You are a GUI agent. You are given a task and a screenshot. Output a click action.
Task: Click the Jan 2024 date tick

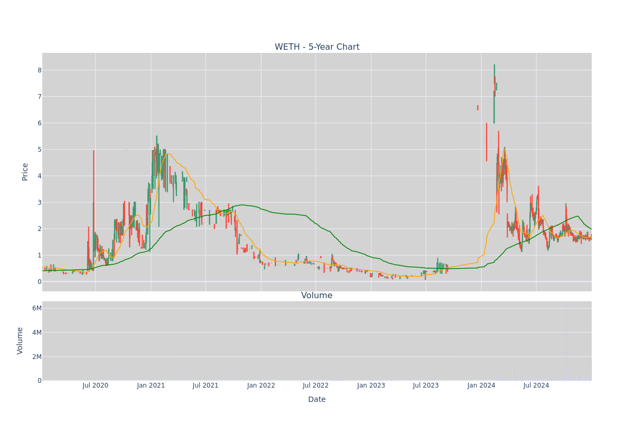[481, 385]
